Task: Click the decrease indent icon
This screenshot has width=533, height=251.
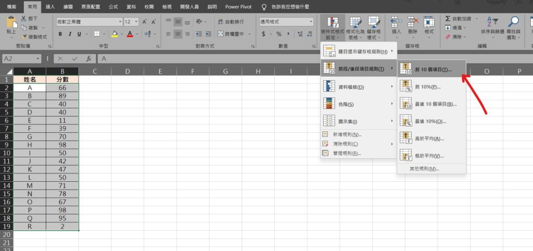Action: 199,34
